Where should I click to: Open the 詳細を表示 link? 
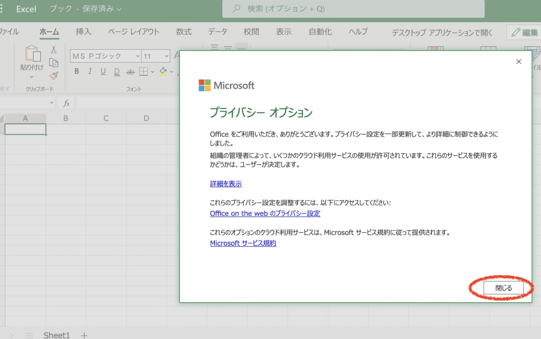(x=226, y=184)
